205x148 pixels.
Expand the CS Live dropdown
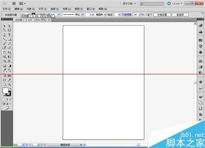(x=177, y=4)
